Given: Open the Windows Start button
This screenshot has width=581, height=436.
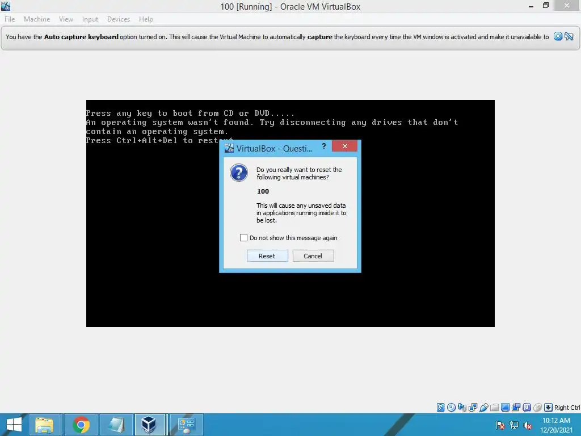Looking at the screenshot, I should (x=14, y=425).
